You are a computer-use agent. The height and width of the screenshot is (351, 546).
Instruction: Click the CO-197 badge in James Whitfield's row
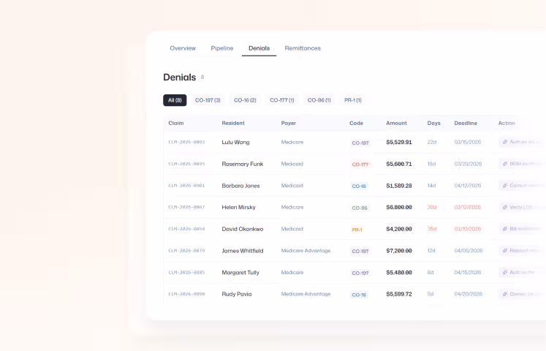point(360,251)
